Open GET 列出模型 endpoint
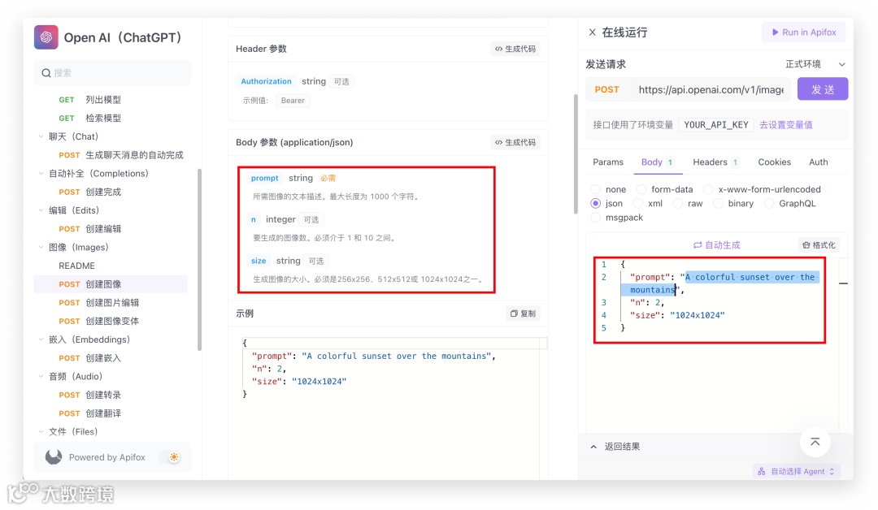 tap(111, 100)
